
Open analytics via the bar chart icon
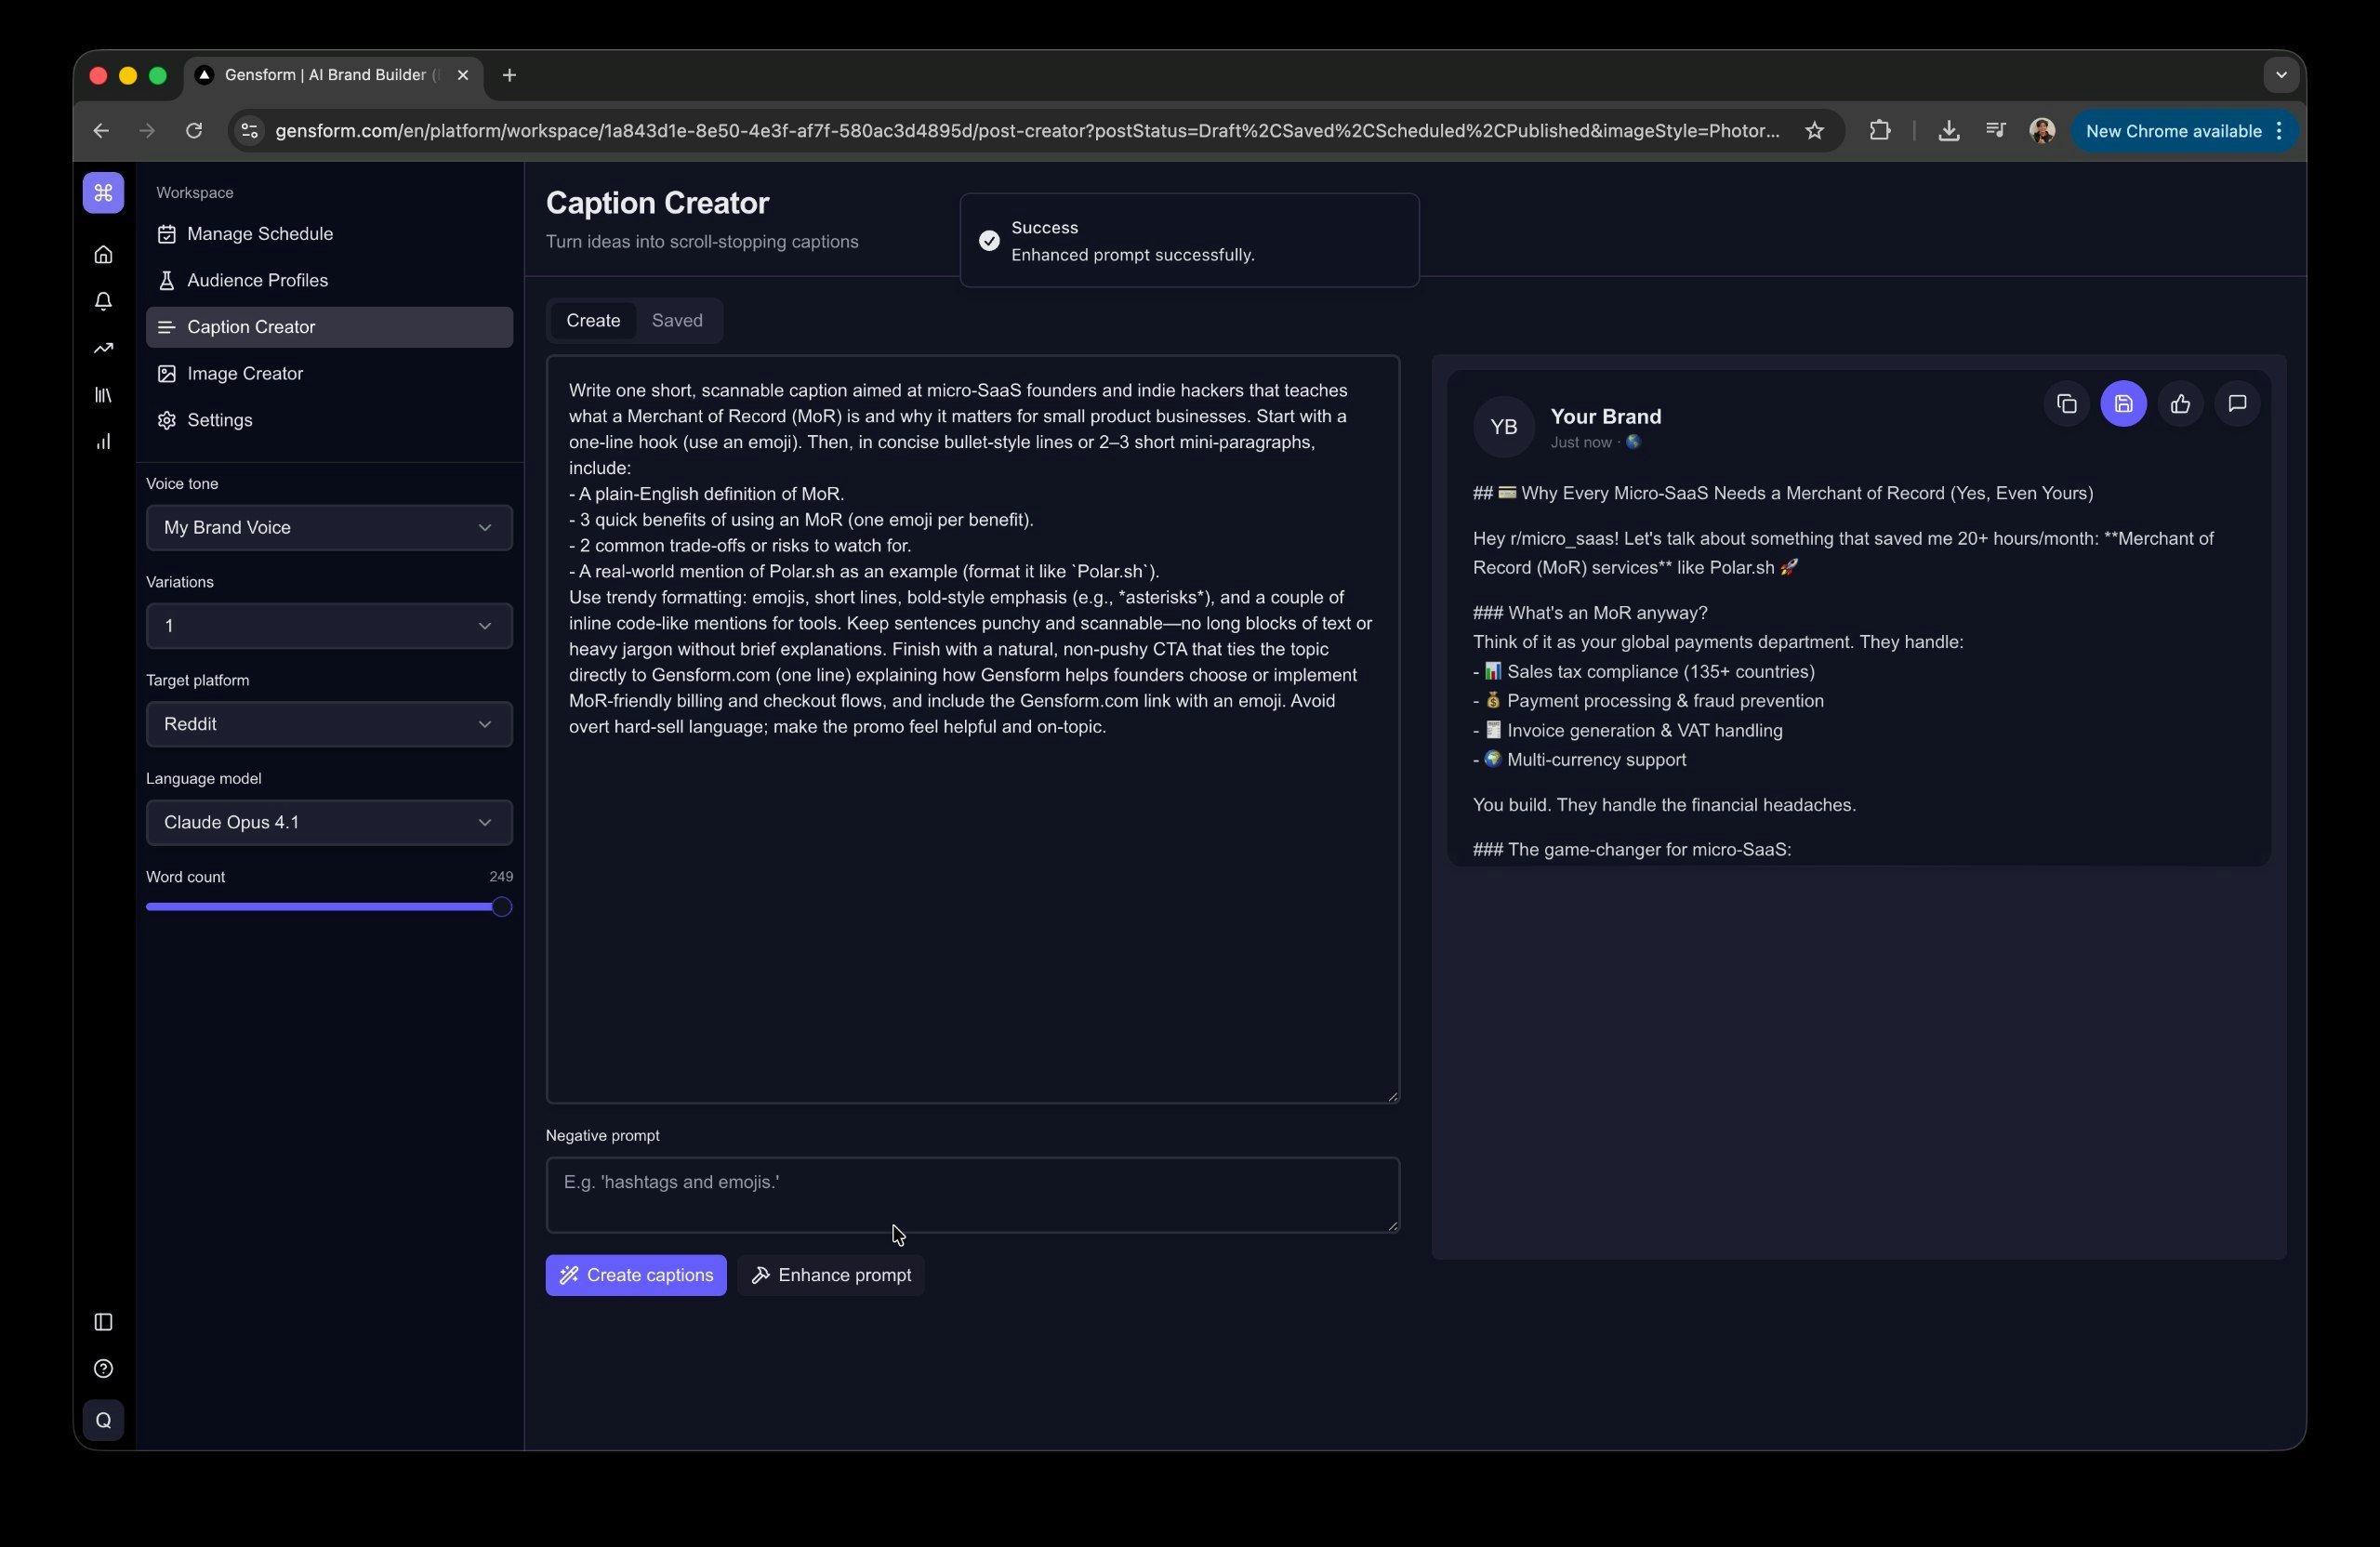tap(103, 441)
